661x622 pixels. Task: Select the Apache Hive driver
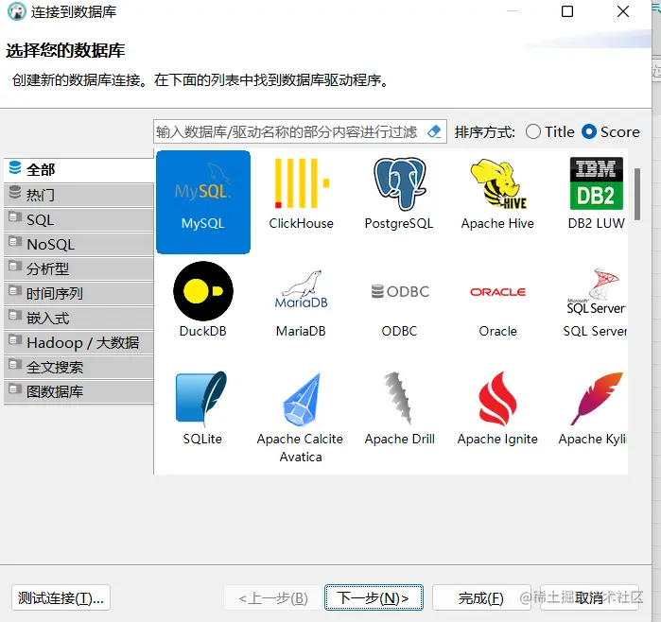[x=497, y=194]
